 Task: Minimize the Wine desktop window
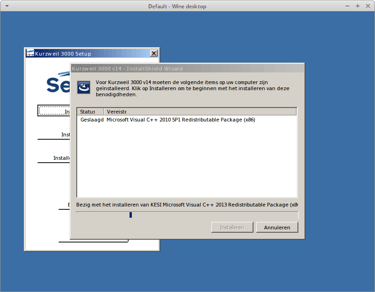pos(347,6)
